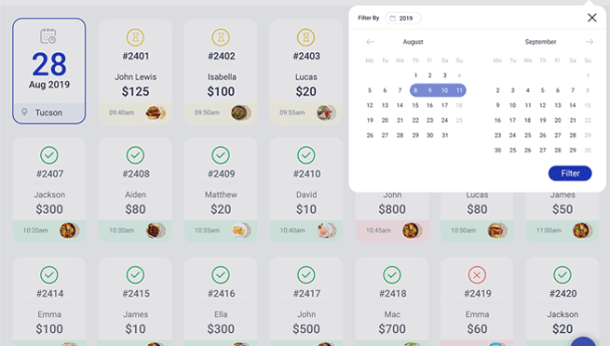Go to previous month with left arrow
Viewport: 610px width, 346px height.
click(370, 42)
